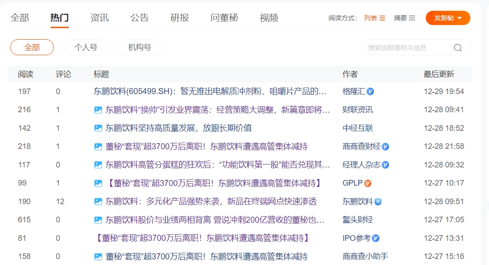Switch reading mode to 摘要 summary view
The width and height of the screenshot is (489, 265).
point(405,18)
